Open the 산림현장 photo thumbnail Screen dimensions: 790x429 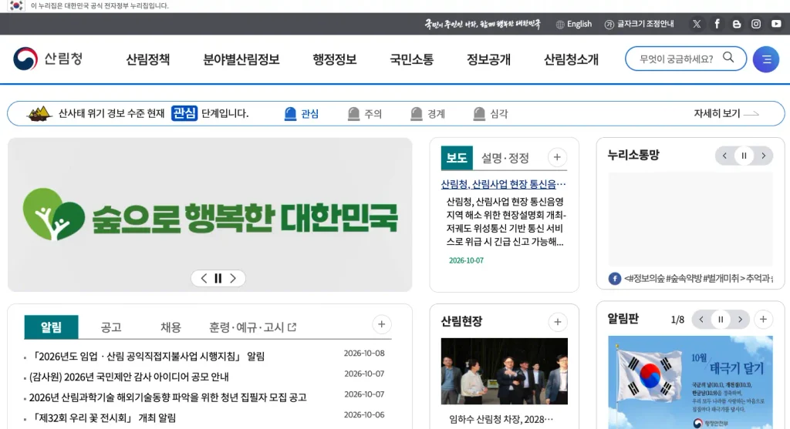tap(504, 371)
